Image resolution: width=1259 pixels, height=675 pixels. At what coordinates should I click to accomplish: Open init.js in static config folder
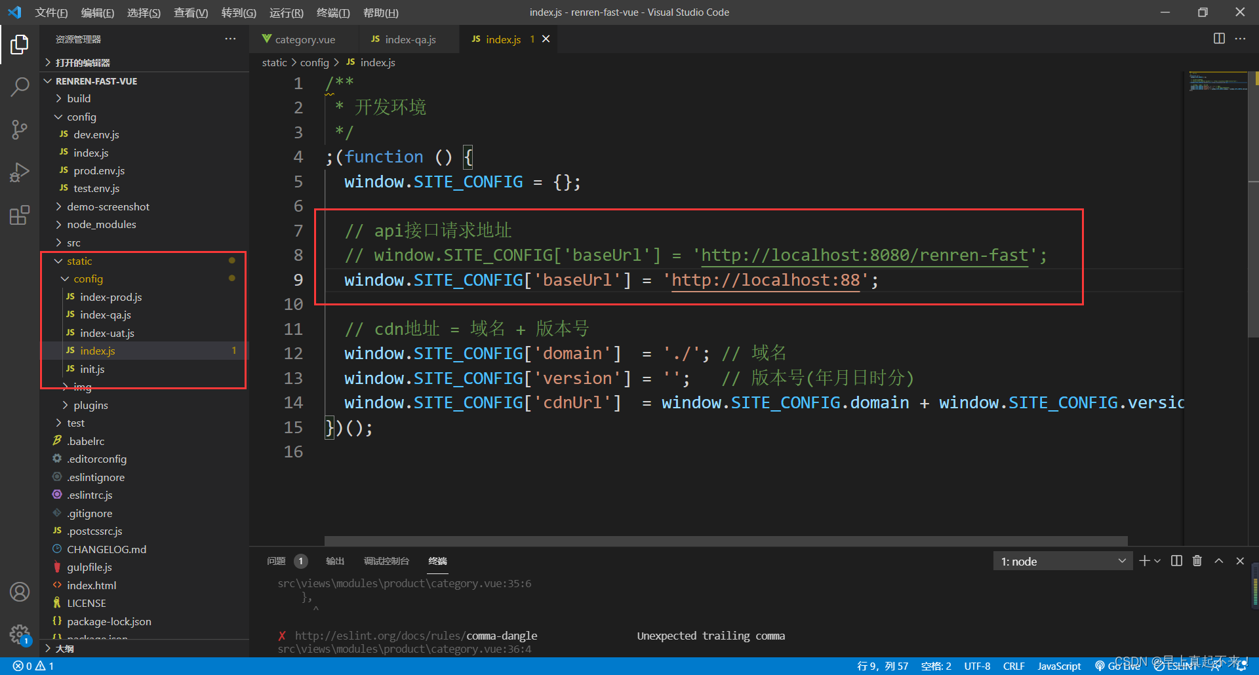pos(92,369)
